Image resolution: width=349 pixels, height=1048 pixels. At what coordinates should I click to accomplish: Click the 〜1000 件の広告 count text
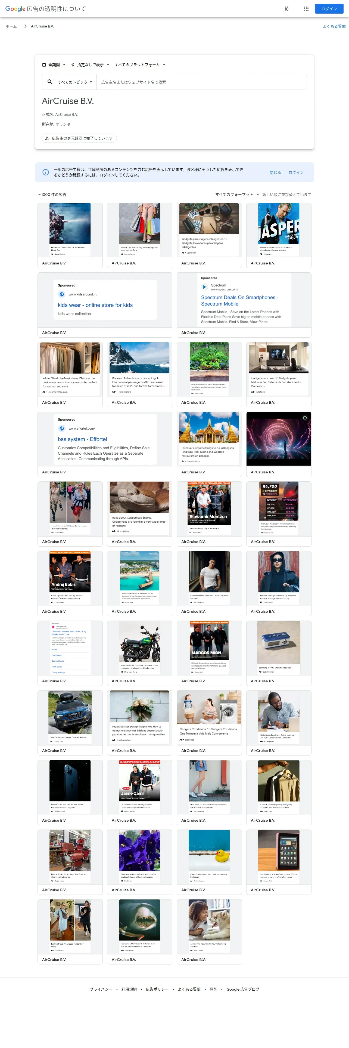coord(52,195)
